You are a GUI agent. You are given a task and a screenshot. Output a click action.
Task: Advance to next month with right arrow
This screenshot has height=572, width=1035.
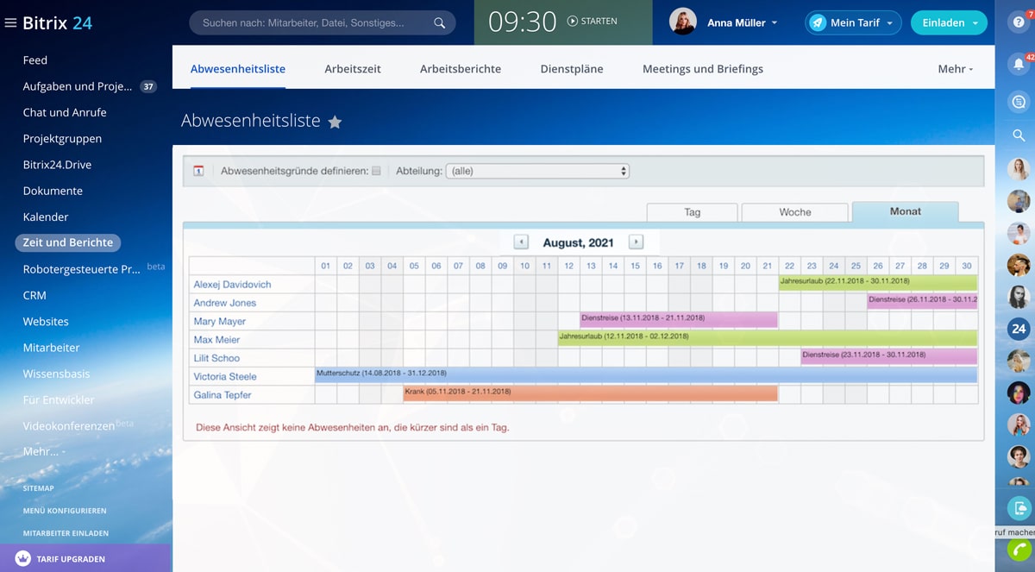636,242
